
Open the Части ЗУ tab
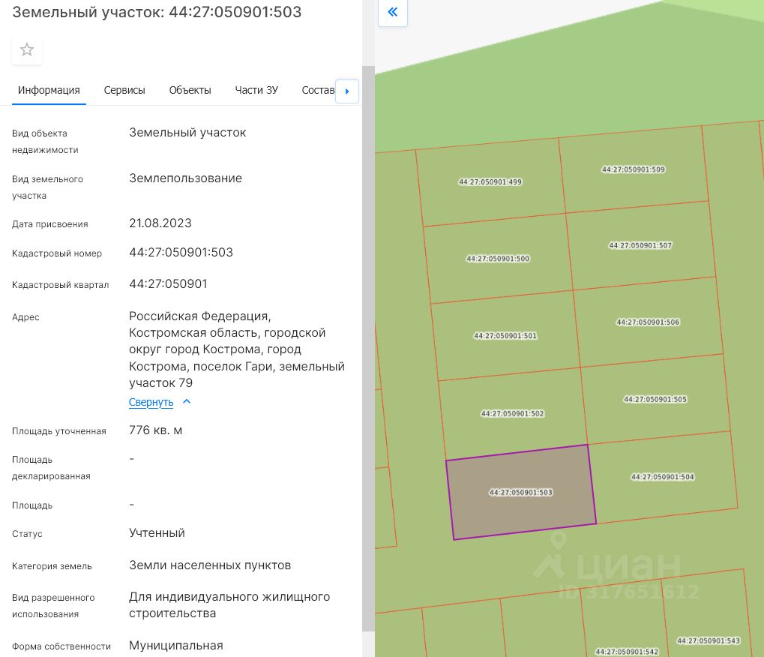point(256,90)
